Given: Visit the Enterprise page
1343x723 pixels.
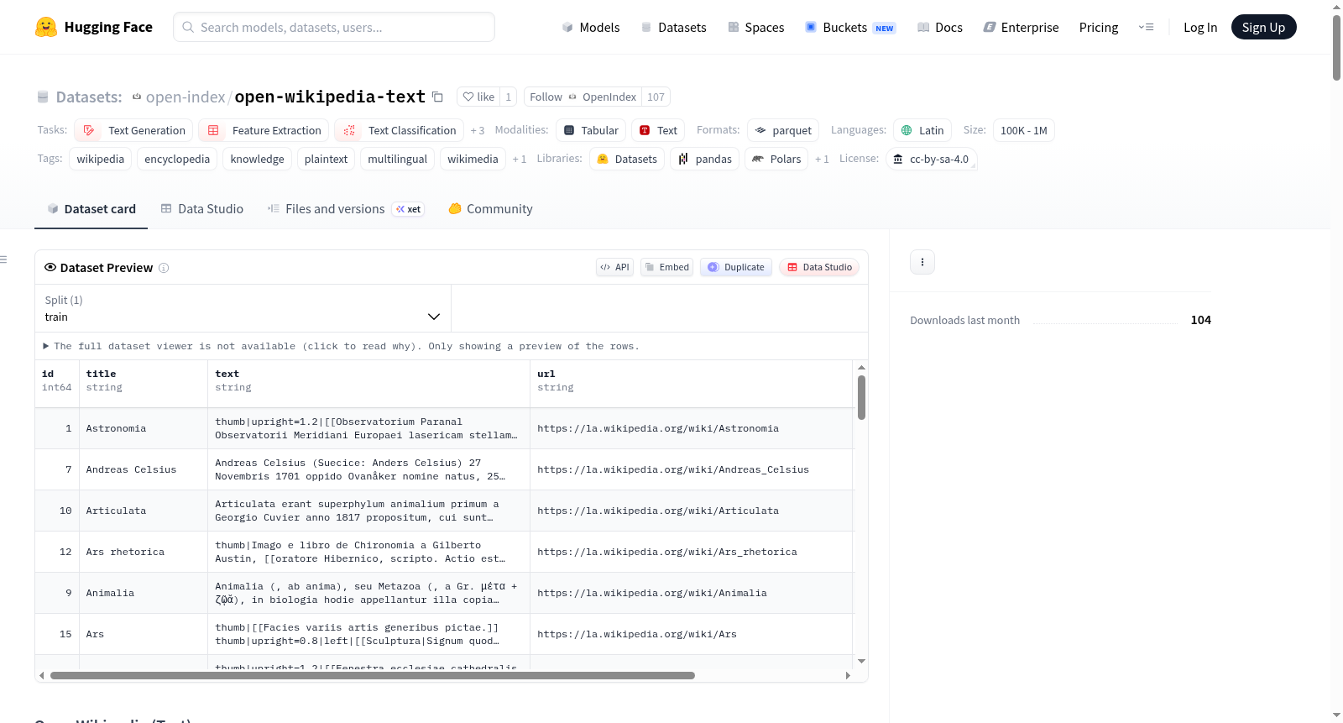Looking at the screenshot, I should (x=1021, y=27).
